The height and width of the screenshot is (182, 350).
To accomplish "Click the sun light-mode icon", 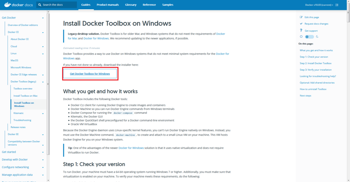I will (301, 37).
